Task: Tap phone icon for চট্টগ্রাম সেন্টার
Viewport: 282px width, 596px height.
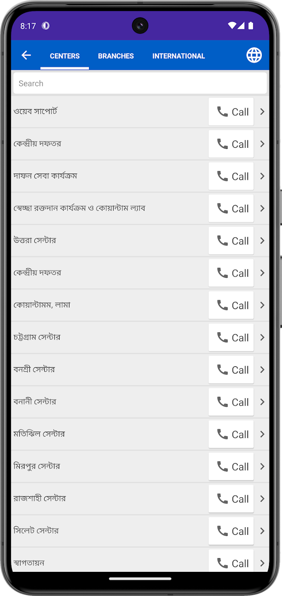Action: click(x=222, y=337)
